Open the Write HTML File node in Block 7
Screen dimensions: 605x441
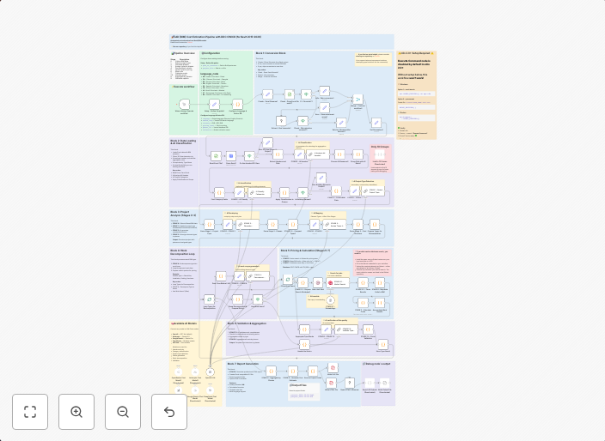tap(331, 384)
